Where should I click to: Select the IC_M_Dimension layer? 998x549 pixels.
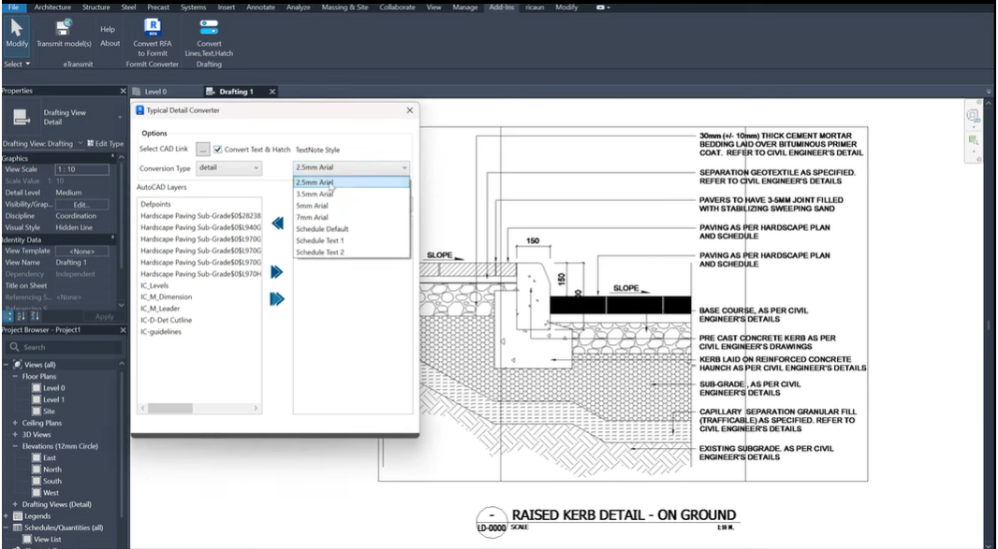(x=166, y=297)
